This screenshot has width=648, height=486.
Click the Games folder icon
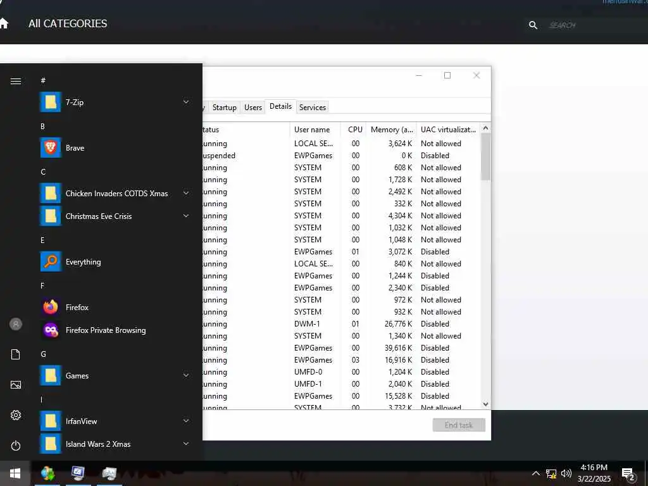point(51,376)
